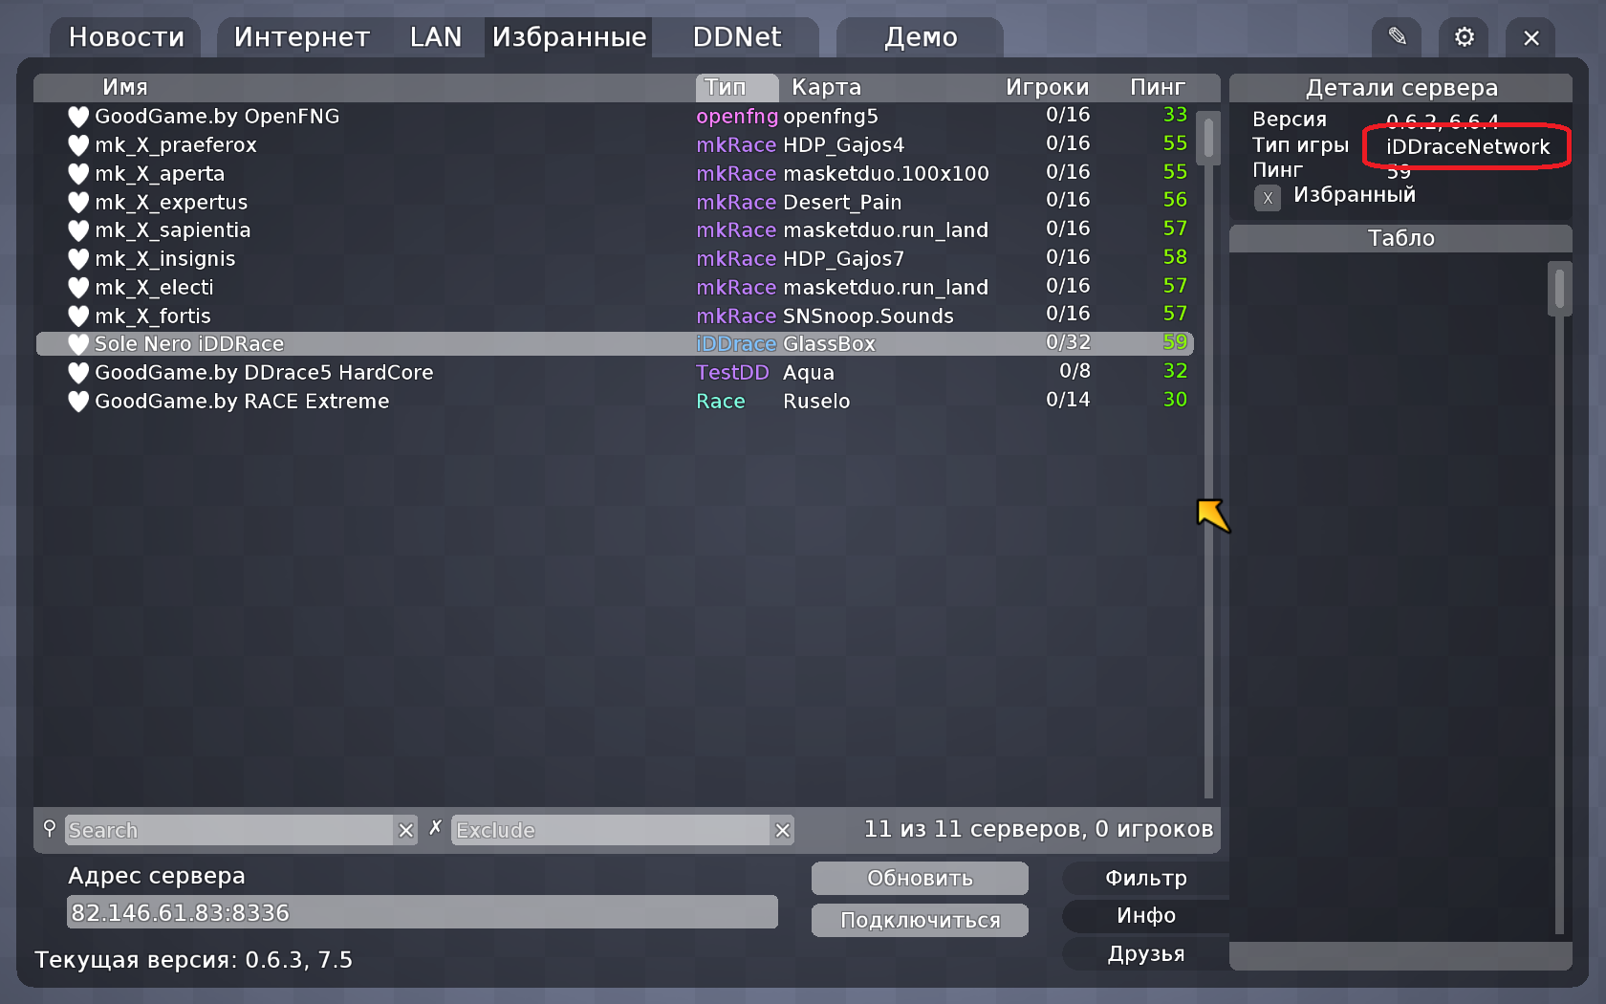Click heart icon beside GoodGame.by OpenFNG
This screenshot has height=1004, width=1606.
(78, 117)
